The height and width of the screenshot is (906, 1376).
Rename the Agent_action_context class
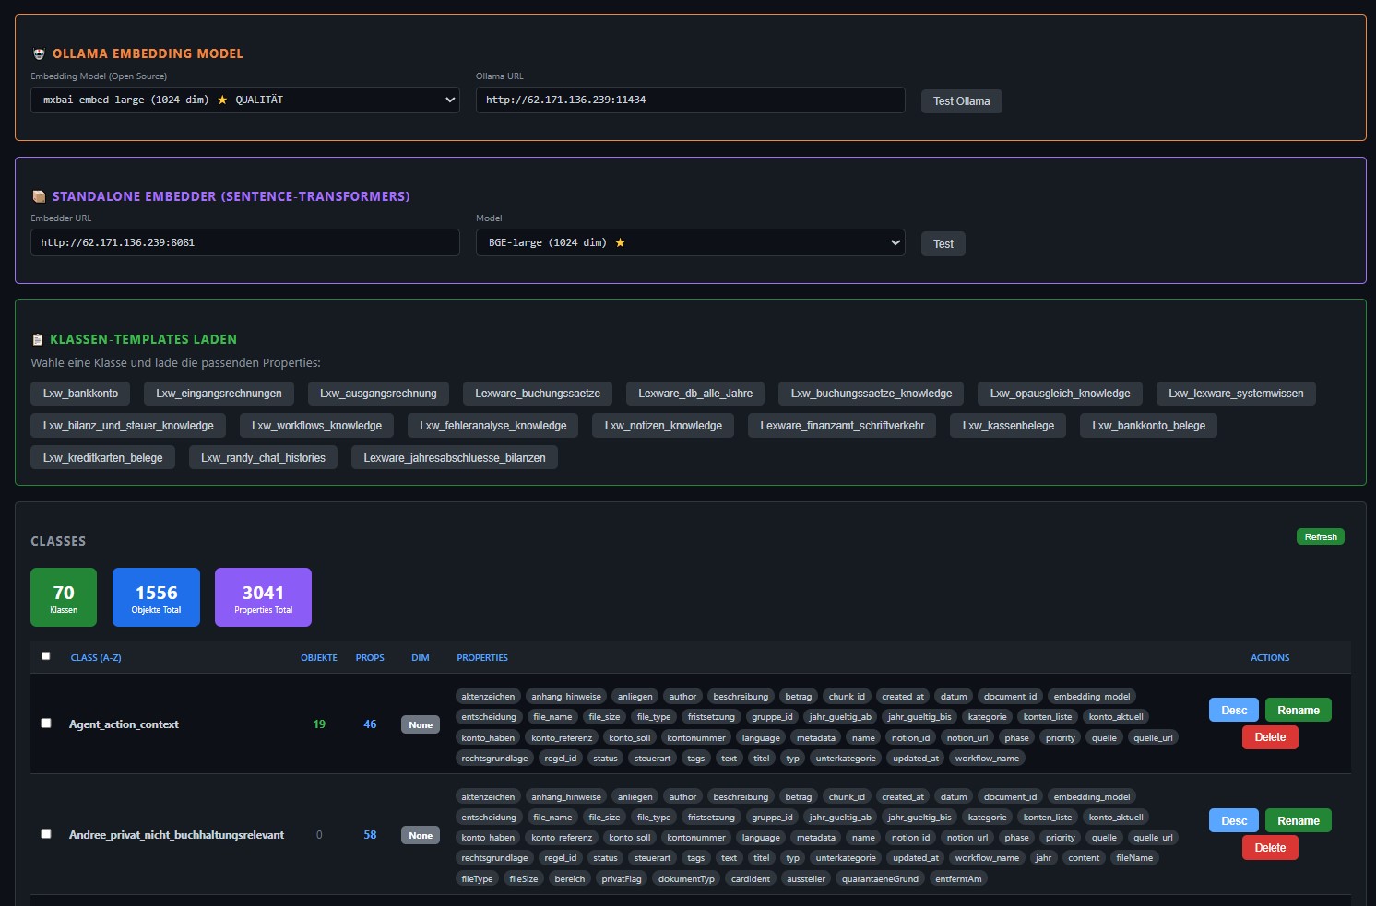tap(1299, 710)
